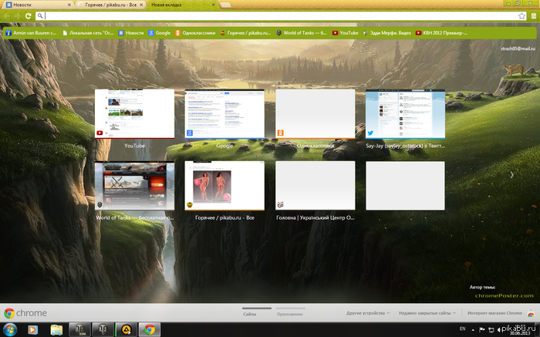
Task: Open Windows Explorer folder on the taskbar
Action: (x=56, y=330)
